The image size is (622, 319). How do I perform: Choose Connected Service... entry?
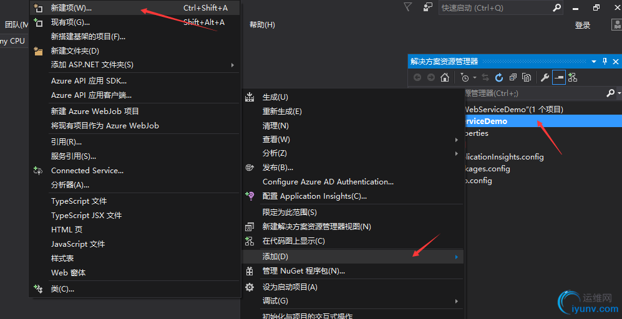[x=135, y=170]
